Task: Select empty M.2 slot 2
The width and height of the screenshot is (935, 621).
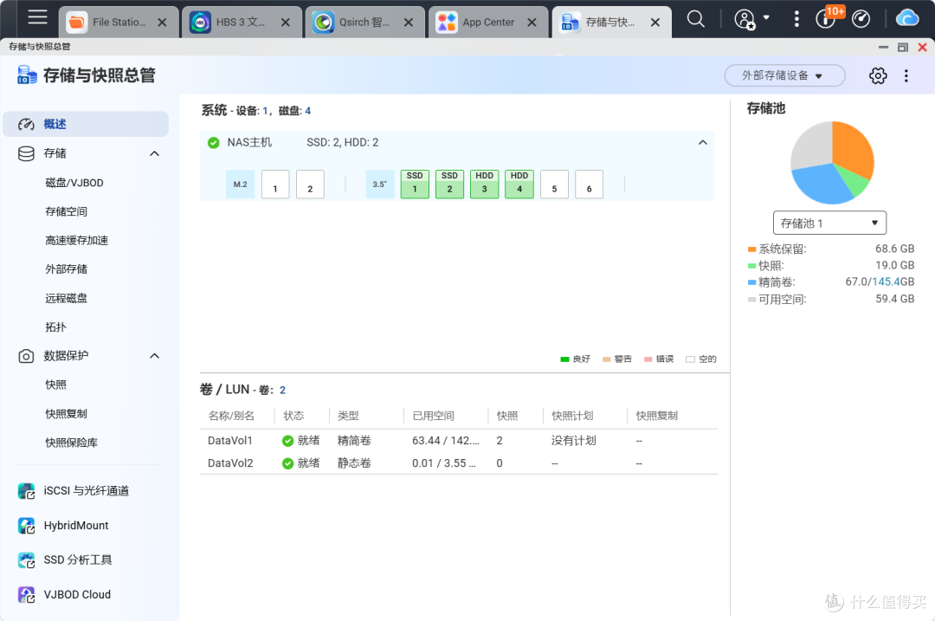Action: tap(310, 184)
